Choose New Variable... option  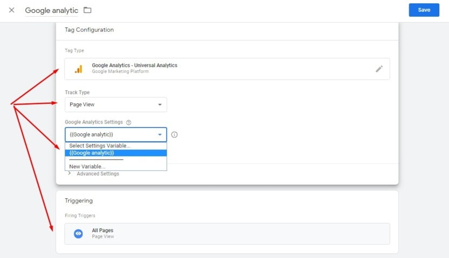[x=116, y=167]
